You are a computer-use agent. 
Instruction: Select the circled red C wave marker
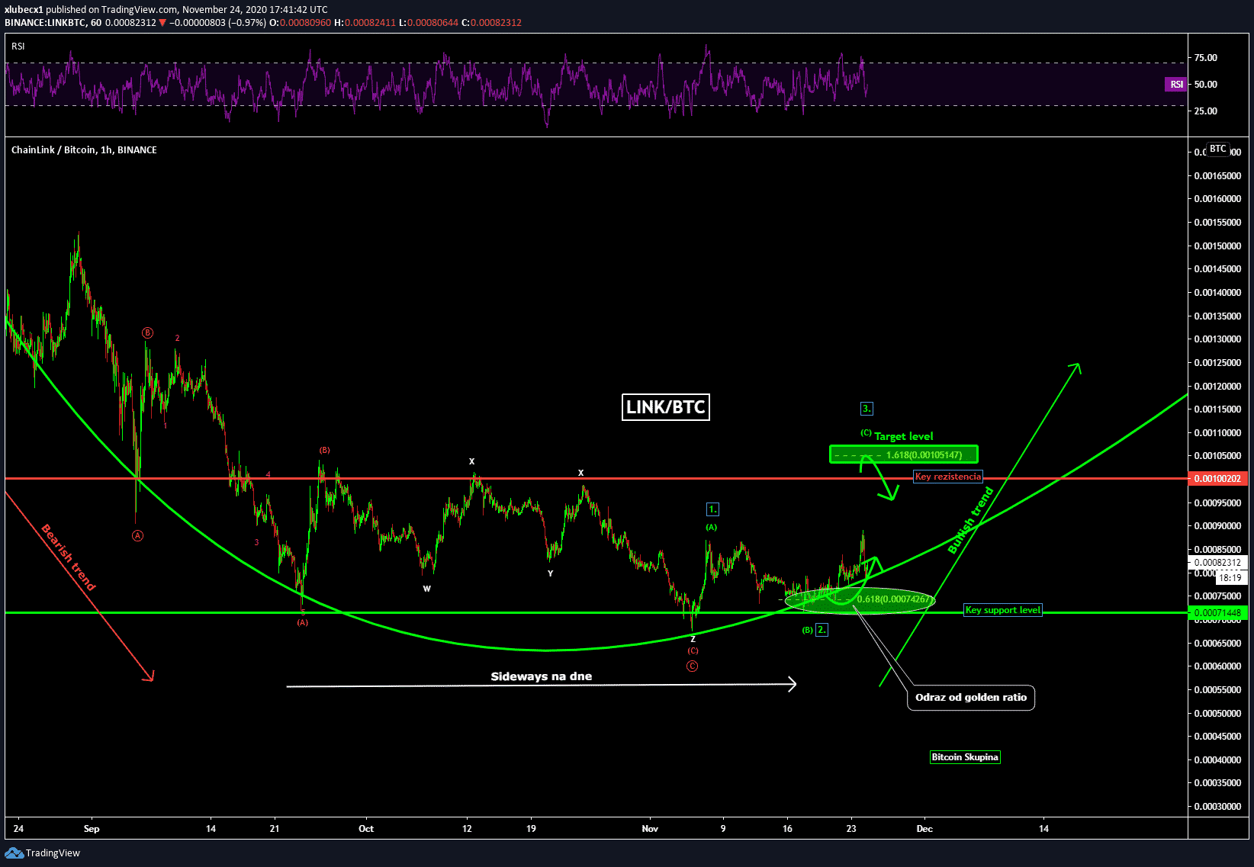point(692,666)
